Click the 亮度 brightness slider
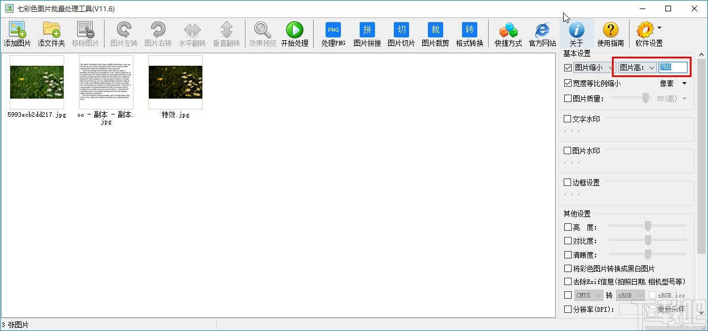This screenshot has height=331, width=708. tap(648, 226)
